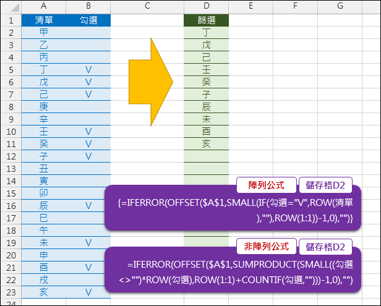Select row 20 header
This screenshot has width=381, height=306.
pos(11,255)
